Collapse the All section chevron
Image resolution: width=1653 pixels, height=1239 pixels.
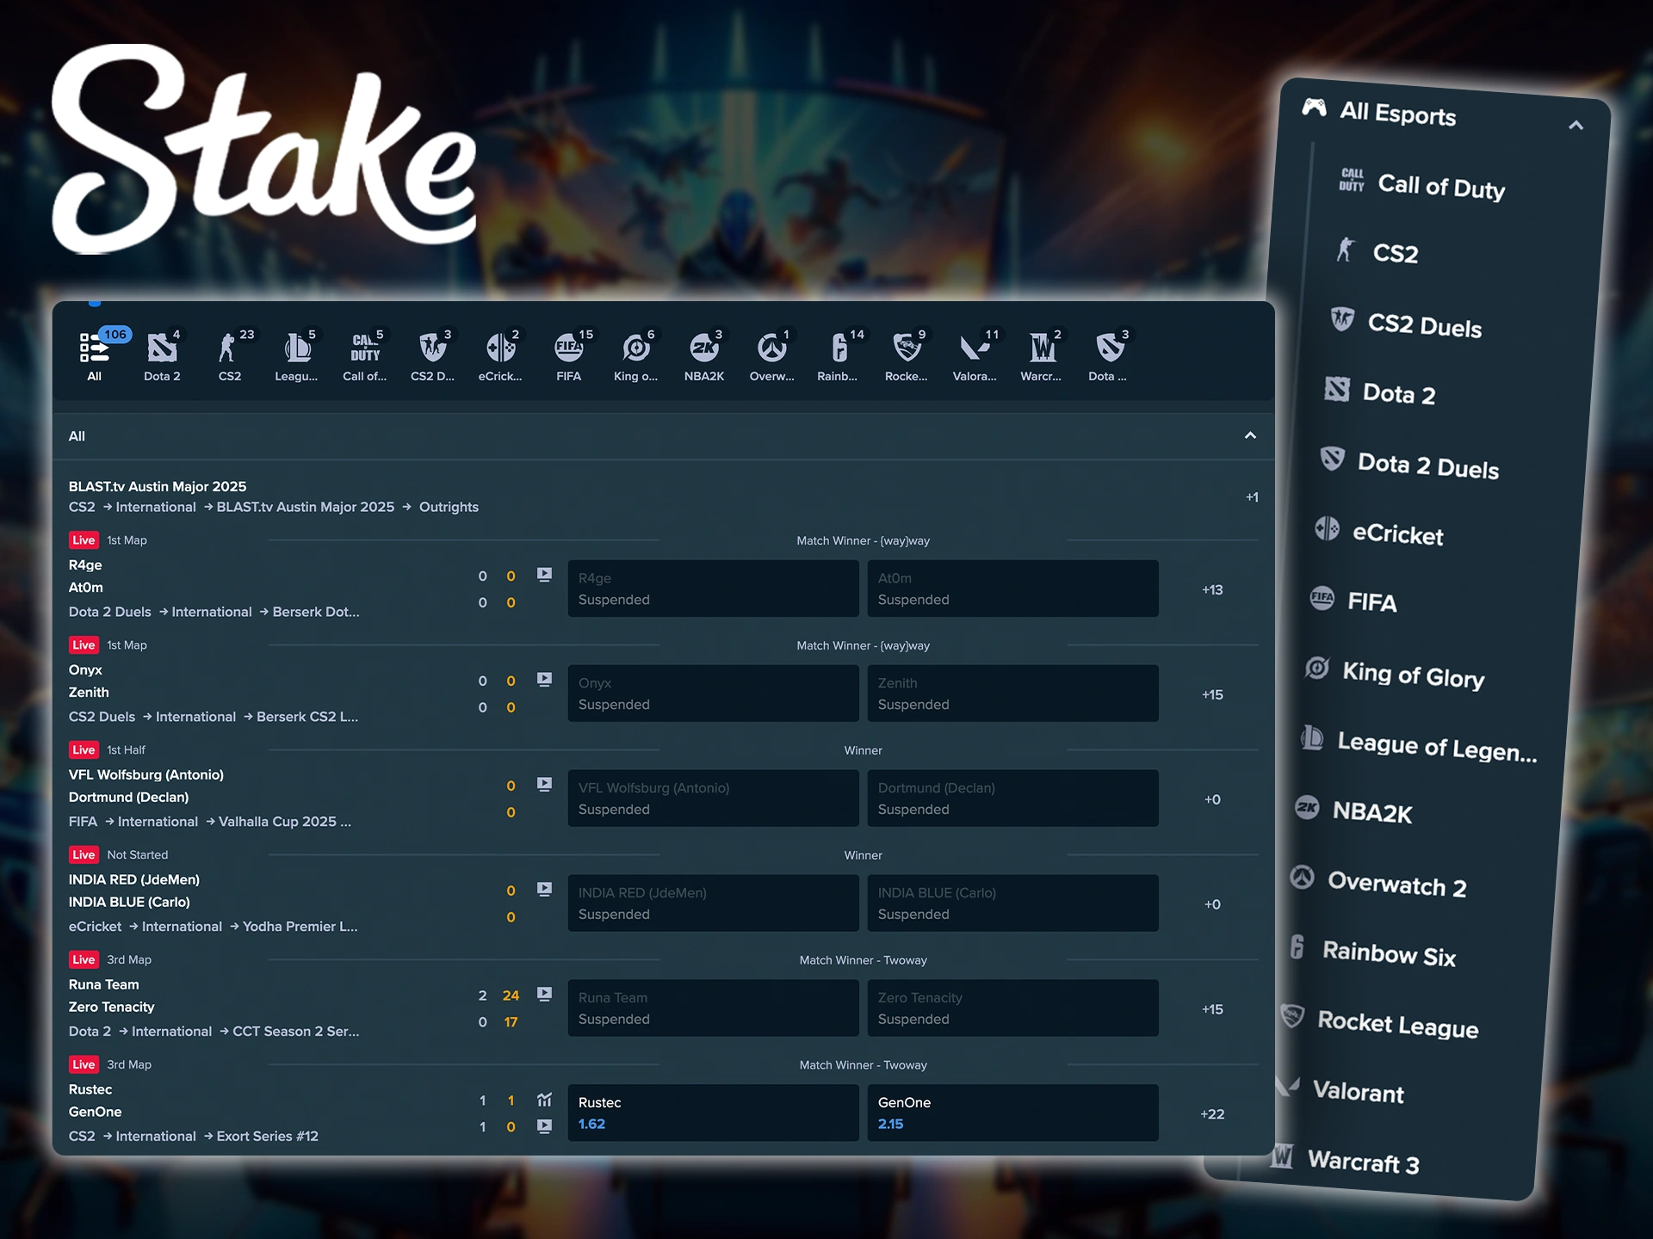click(1250, 435)
